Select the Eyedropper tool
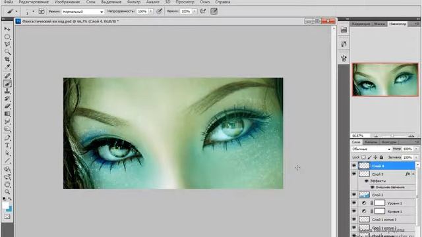 (7, 67)
